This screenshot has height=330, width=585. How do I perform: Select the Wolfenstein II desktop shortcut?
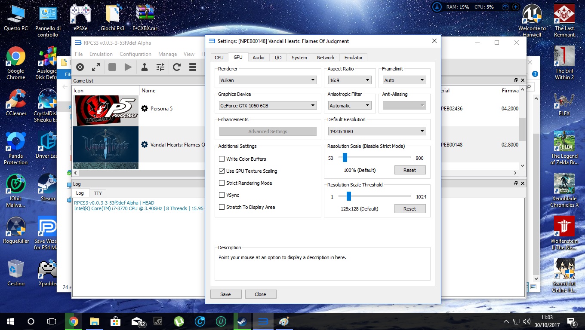(x=564, y=233)
